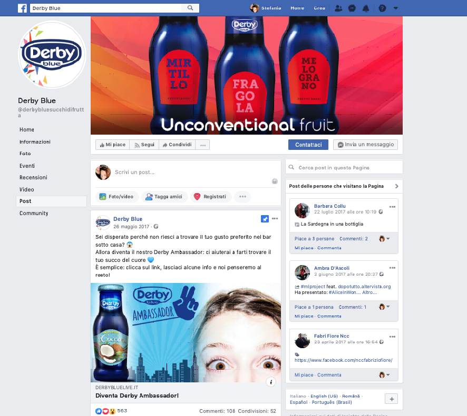The image size is (467, 416).
Task: Click Commenta under Barbara Collu post
Action: [329, 248]
